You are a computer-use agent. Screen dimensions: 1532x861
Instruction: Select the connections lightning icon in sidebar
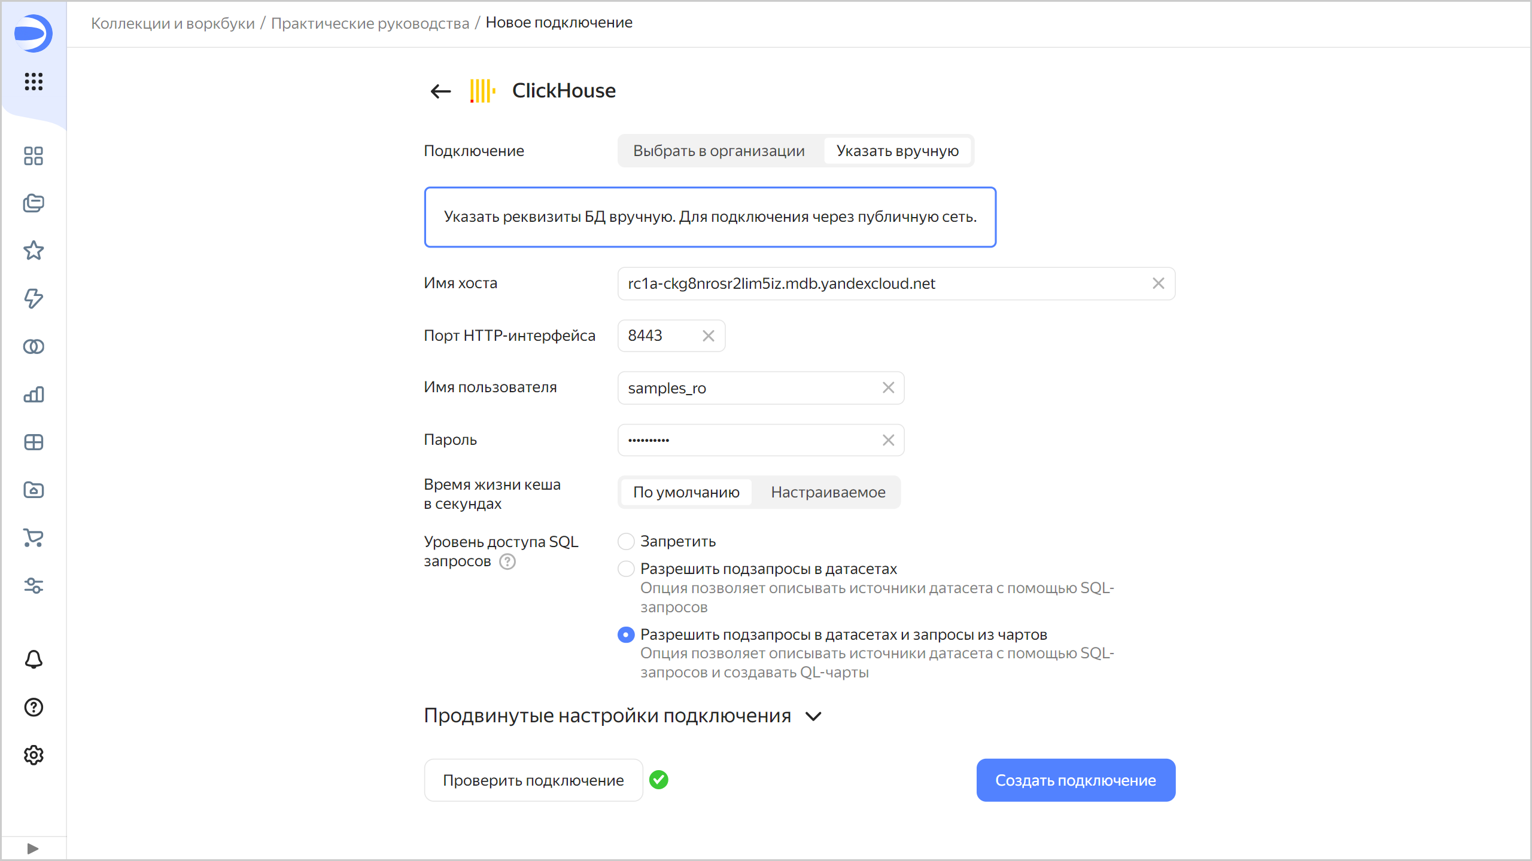33,298
